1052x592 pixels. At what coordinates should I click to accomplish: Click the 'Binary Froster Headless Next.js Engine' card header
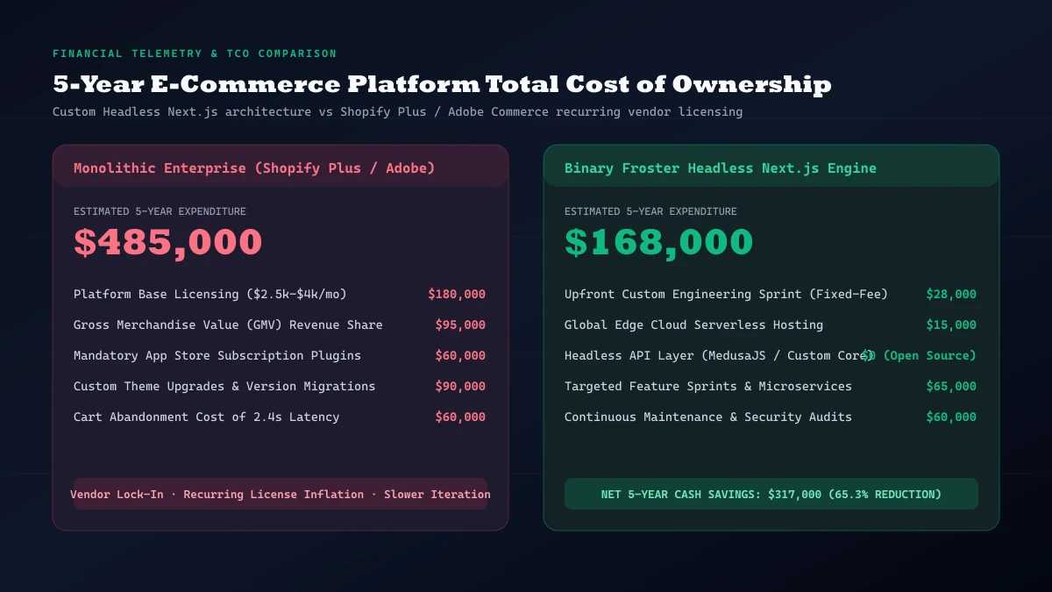[x=771, y=167]
